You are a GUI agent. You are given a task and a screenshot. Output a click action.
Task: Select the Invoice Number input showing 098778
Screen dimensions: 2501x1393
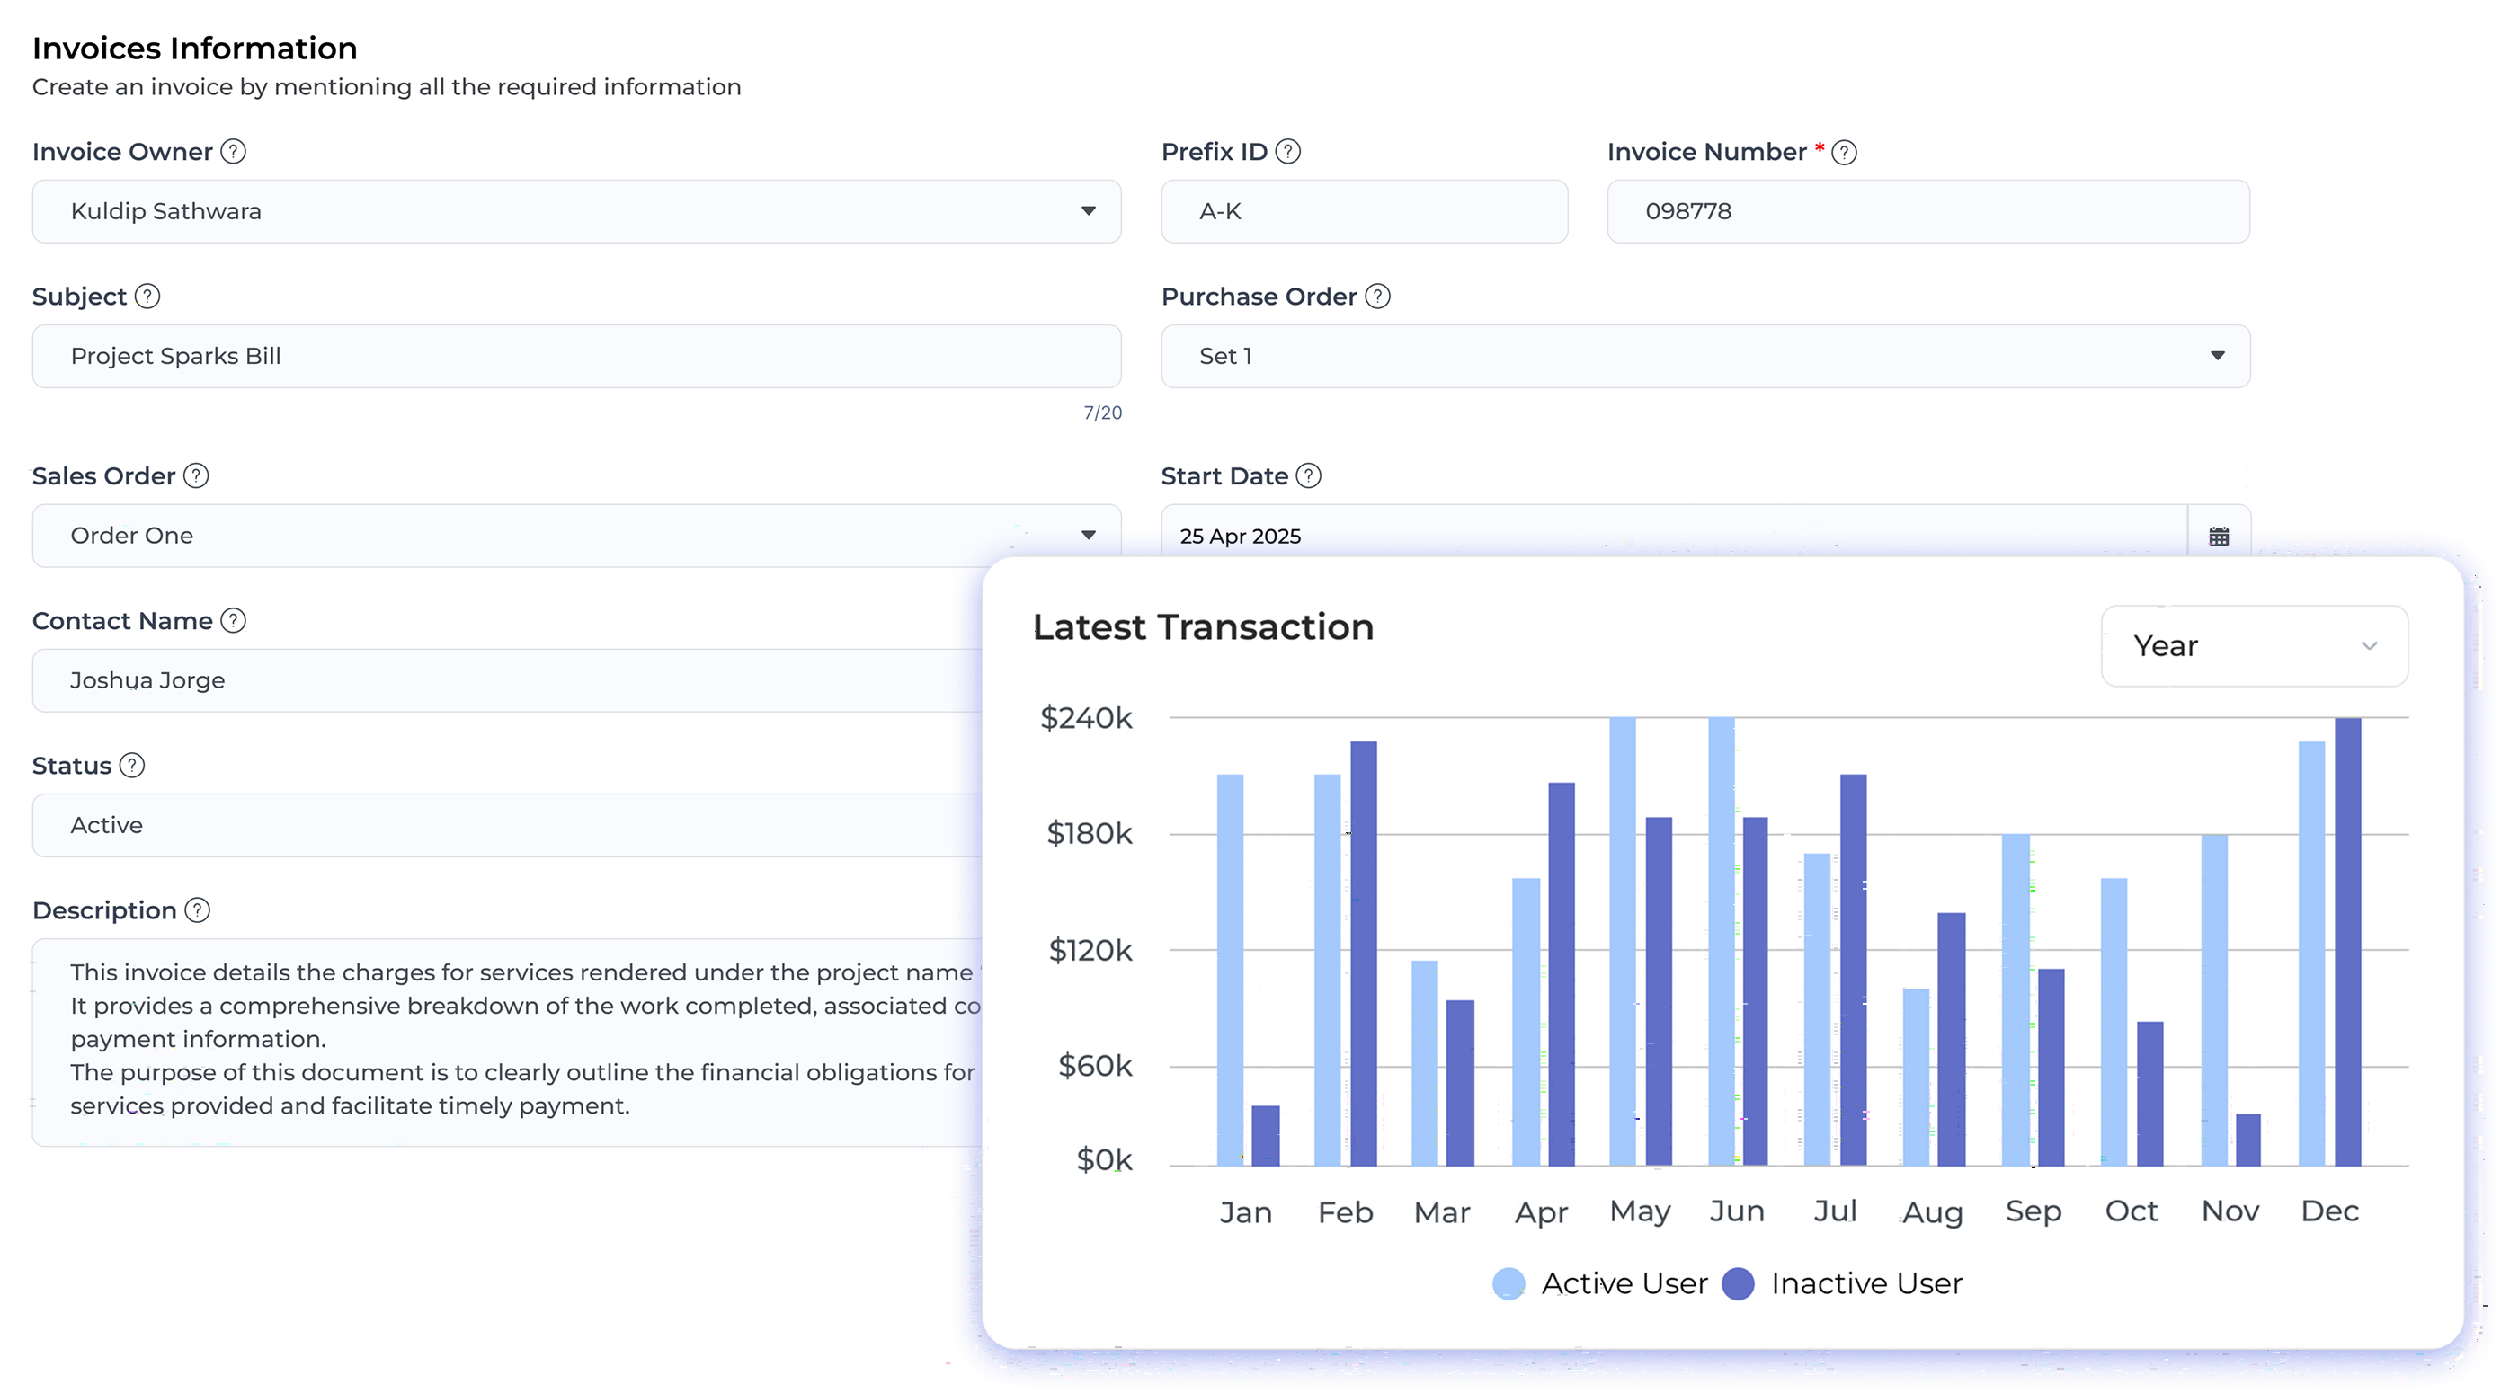click(x=1927, y=210)
